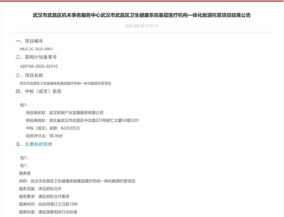Click '服务要求: 满足招标文件要求' line
284x217 pixels.
pos(44,196)
